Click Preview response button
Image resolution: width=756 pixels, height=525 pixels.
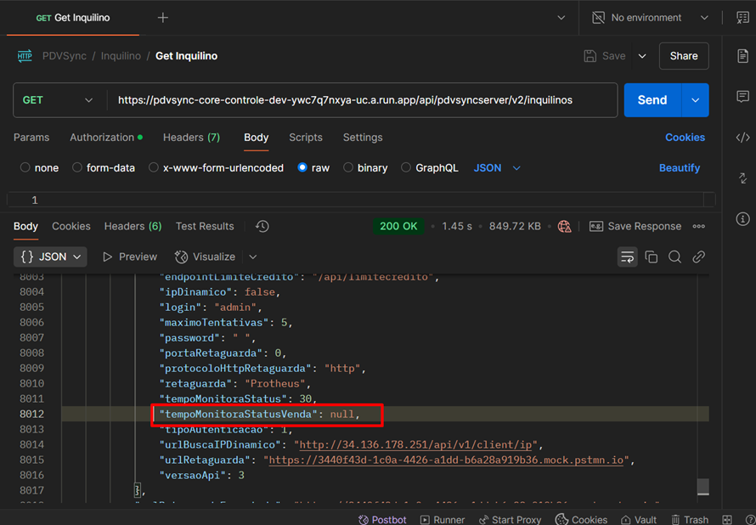click(x=130, y=257)
